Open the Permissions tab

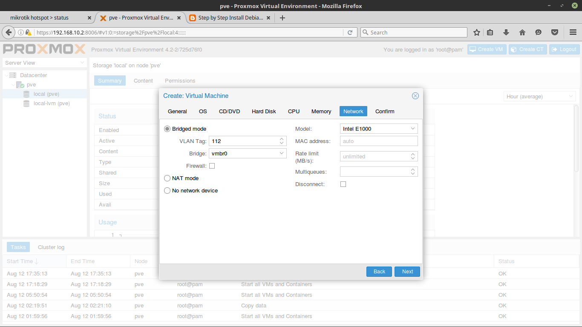pyautogui.click(x=180, y=81)
